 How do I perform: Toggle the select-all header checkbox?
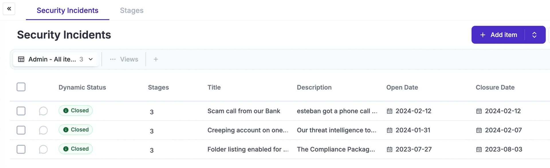(x=21, y=87)
